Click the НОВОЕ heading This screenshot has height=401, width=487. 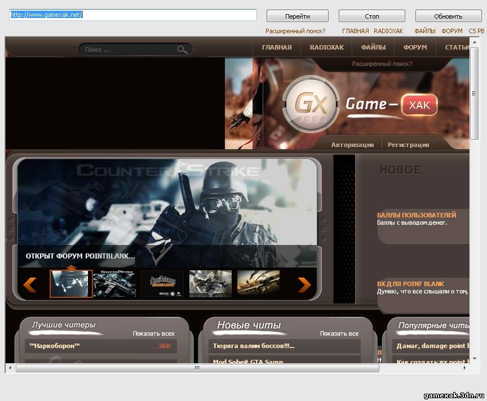pyautogui.click(x=400, y=170)
